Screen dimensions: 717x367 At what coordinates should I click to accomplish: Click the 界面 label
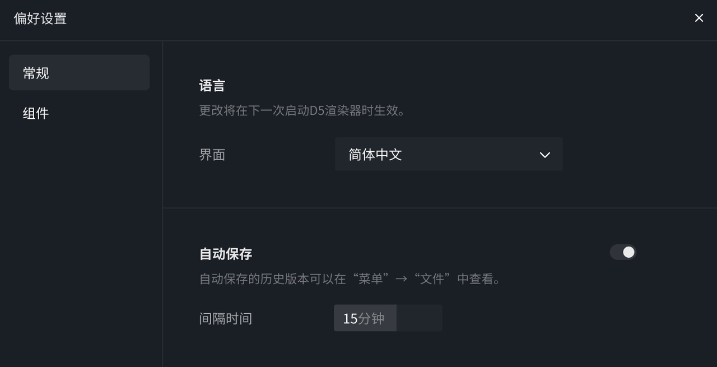212,155
